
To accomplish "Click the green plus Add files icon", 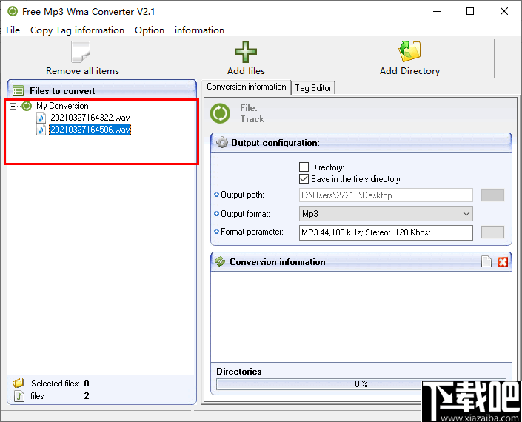I will click(246, 52).
